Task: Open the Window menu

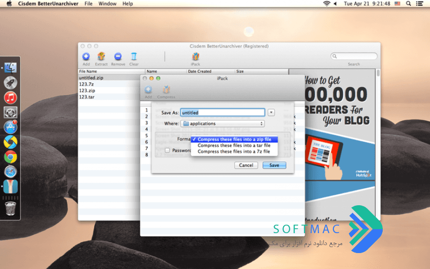Action: tap(107, 3)
